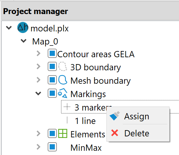Click the Mesh boundary blue outline icon
Viewport: 179px width, 155px height.
pyautogui.click(x=63, y=80)
